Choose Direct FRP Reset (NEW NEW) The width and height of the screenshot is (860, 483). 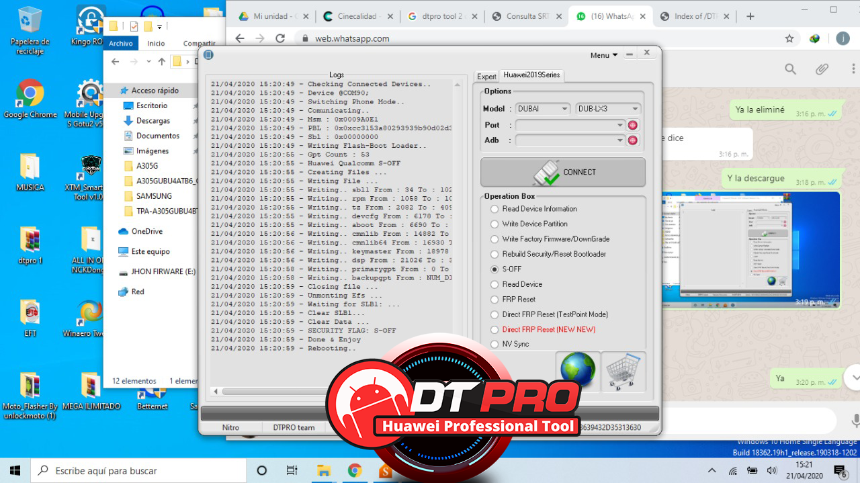pos(544,329)
